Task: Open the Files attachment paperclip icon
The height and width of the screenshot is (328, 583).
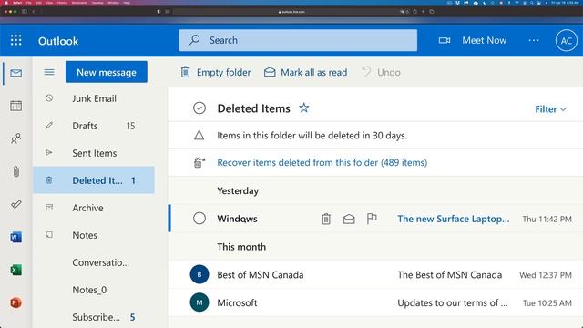Action: [16, 171]
